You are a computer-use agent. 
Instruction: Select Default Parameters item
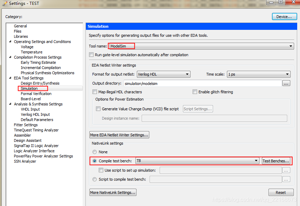click(x=37, y=120)
